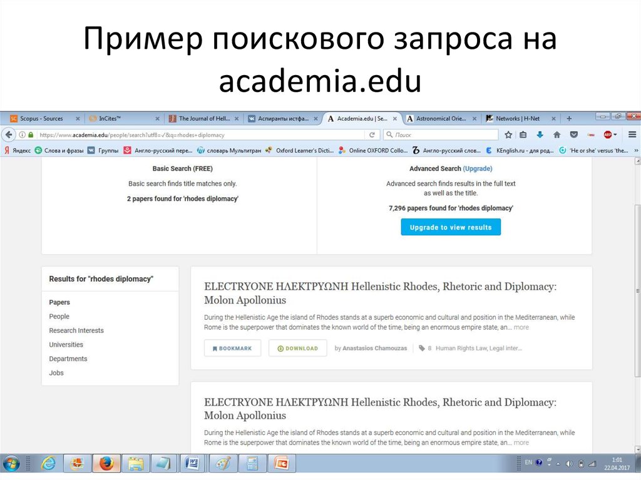Open Microsoft Word from the taskbar

(x=192, y=463)
